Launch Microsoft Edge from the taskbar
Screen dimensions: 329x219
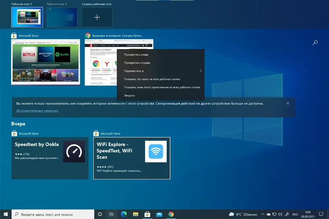point(124,214)
